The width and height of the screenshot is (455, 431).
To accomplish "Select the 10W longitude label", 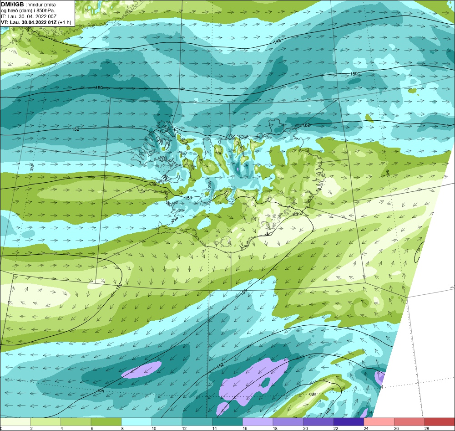I will (x=387, y=172).
